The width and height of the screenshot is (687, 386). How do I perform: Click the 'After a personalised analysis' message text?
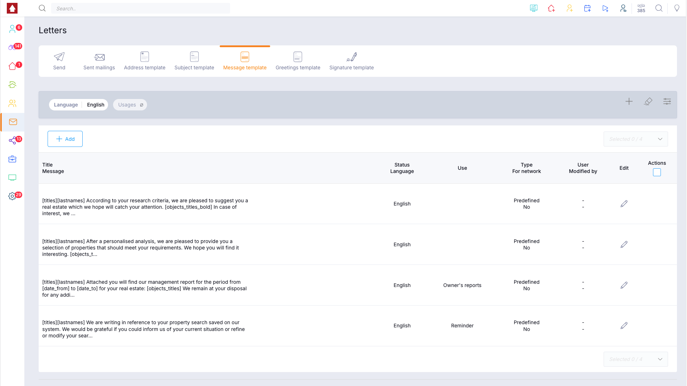(141, 248)
